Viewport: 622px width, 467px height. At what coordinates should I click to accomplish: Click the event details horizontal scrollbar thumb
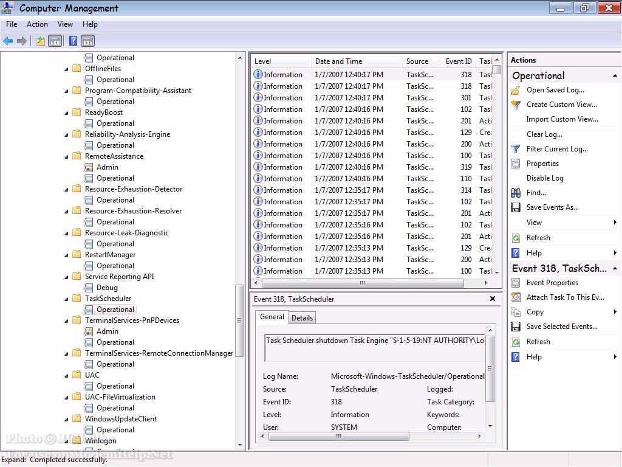339,437
